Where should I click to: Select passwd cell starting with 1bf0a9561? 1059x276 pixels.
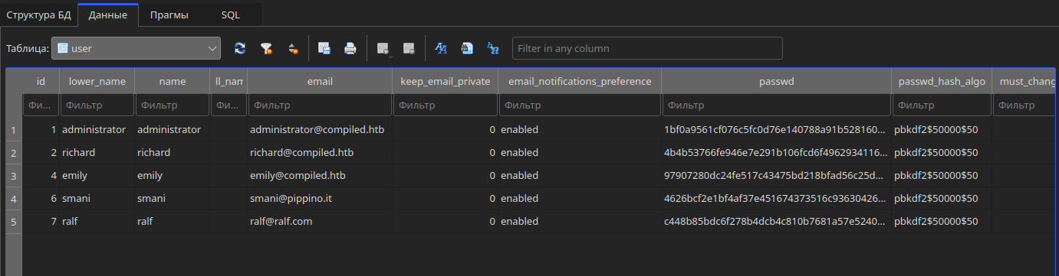pos(777,130)
